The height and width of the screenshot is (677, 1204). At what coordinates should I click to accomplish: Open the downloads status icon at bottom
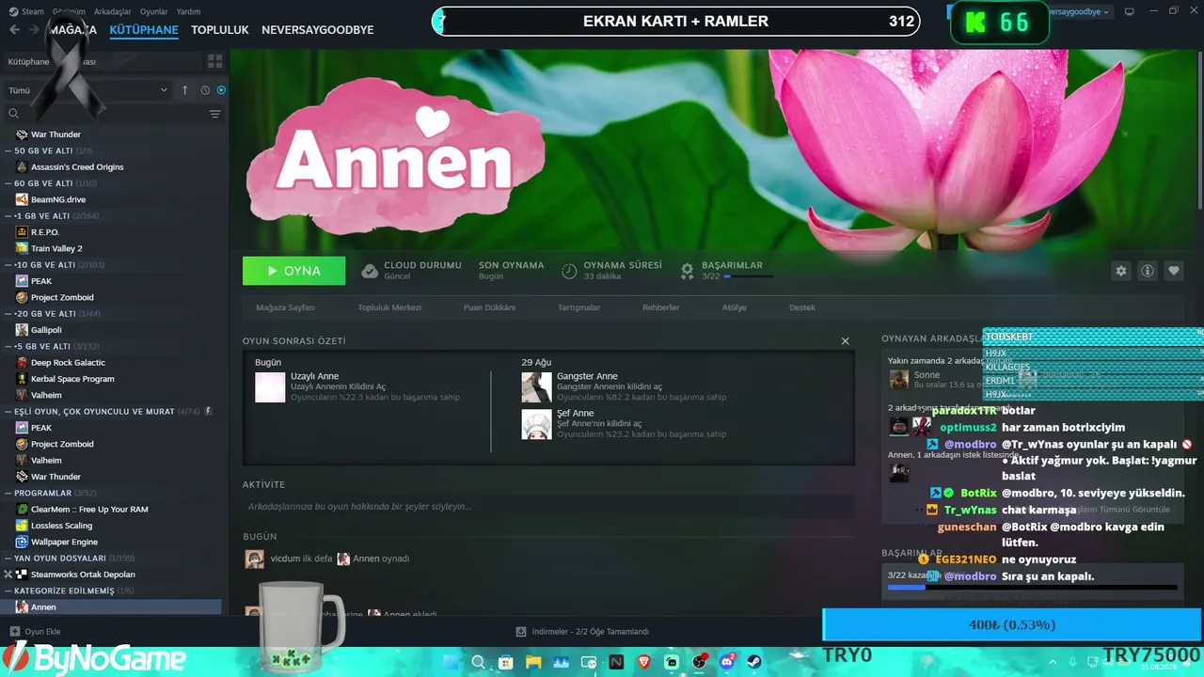tap(521, 632)
